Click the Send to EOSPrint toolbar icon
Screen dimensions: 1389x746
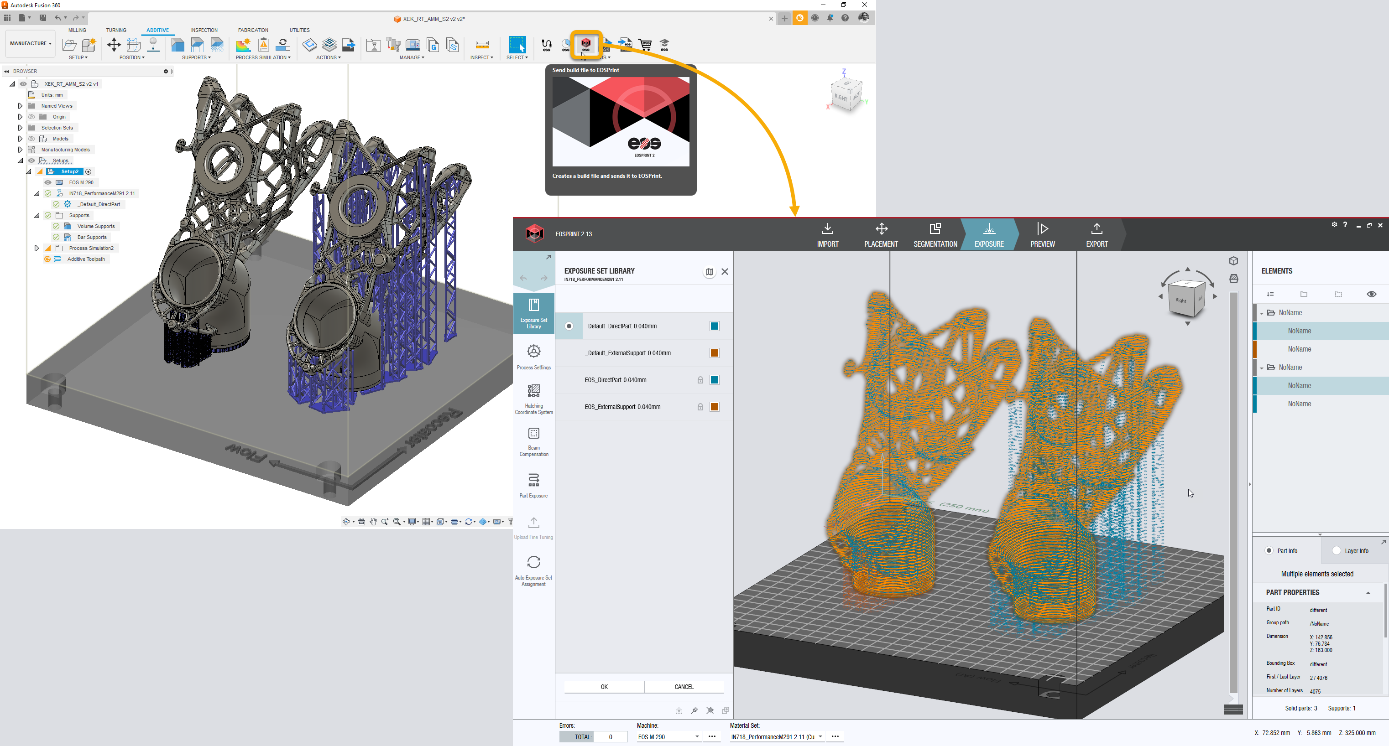(585, 44)
